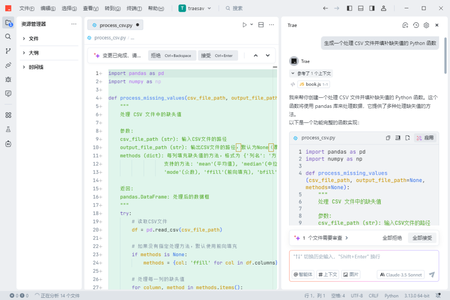
Task: Add code block to new file icon
Action: pyautogui.click(x=407, y=138)
